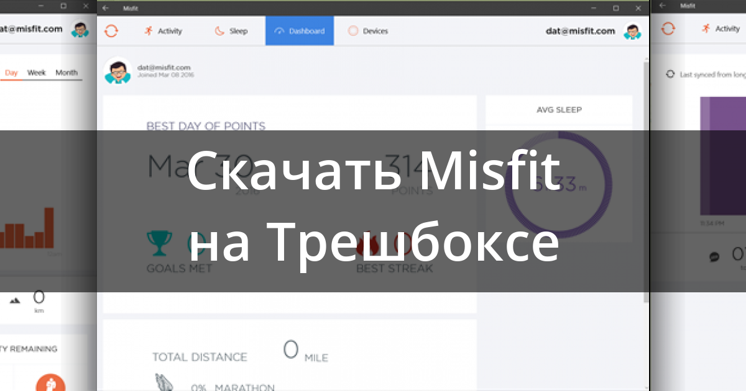Click Last synced refresh icon, right window
The height and width of the screenshot is (391, 746).
pos(670,74)
